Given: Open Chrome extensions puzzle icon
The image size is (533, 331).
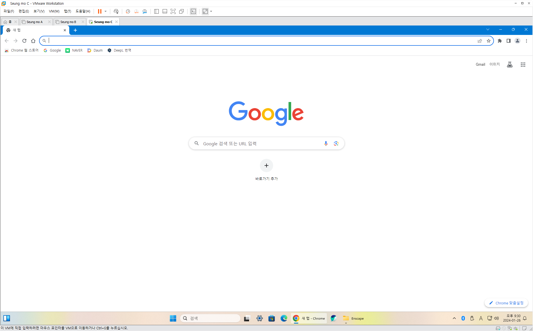Looking at the screenshot, I should coord(499,41).
